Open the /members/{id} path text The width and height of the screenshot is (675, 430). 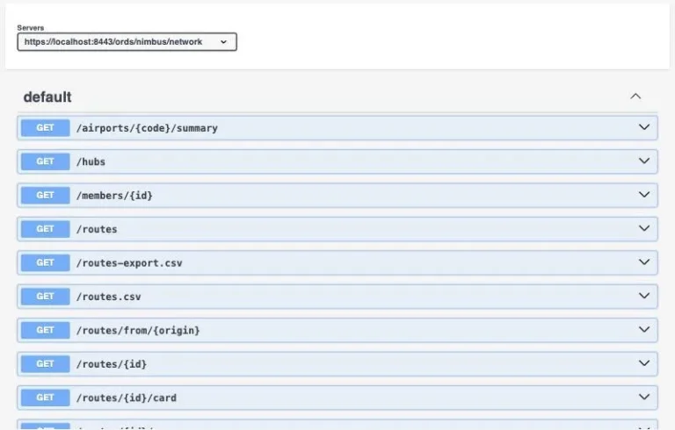click(114, 196)
